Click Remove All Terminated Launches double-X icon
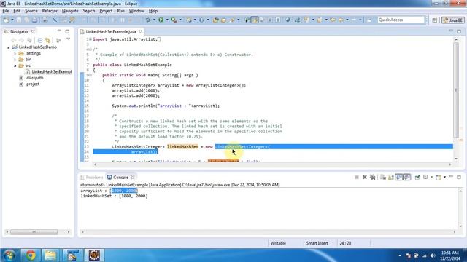This screenshot has height=262, width=467. tap(372, 178)
